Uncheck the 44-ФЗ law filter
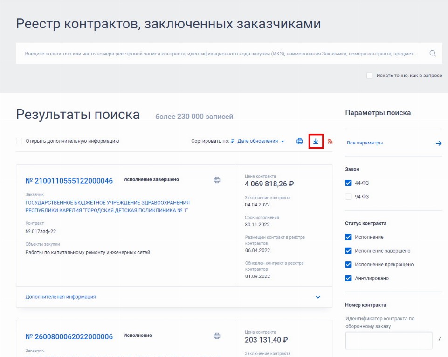Viewport: 448px width, 357px height. click(348, 183)
